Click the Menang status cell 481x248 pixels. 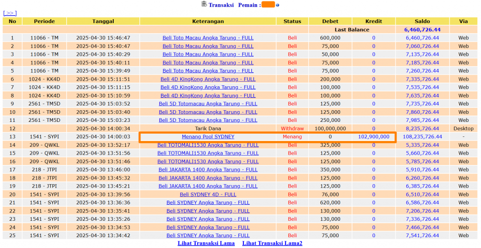292,136
